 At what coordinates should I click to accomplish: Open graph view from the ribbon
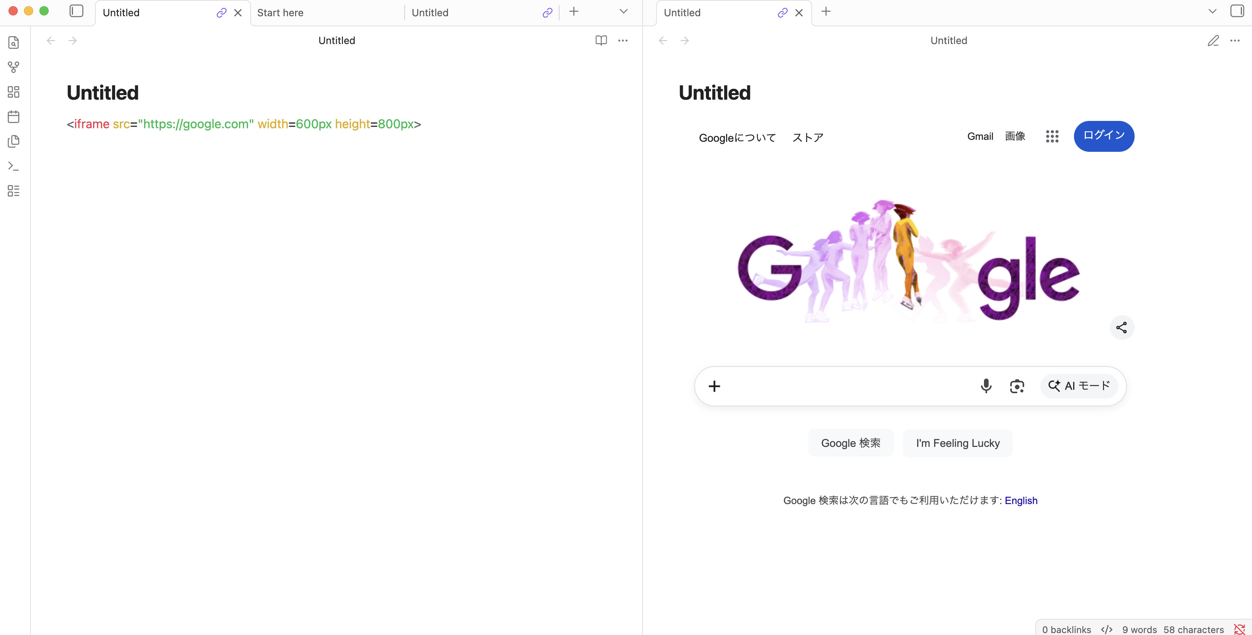coord(14,67)
